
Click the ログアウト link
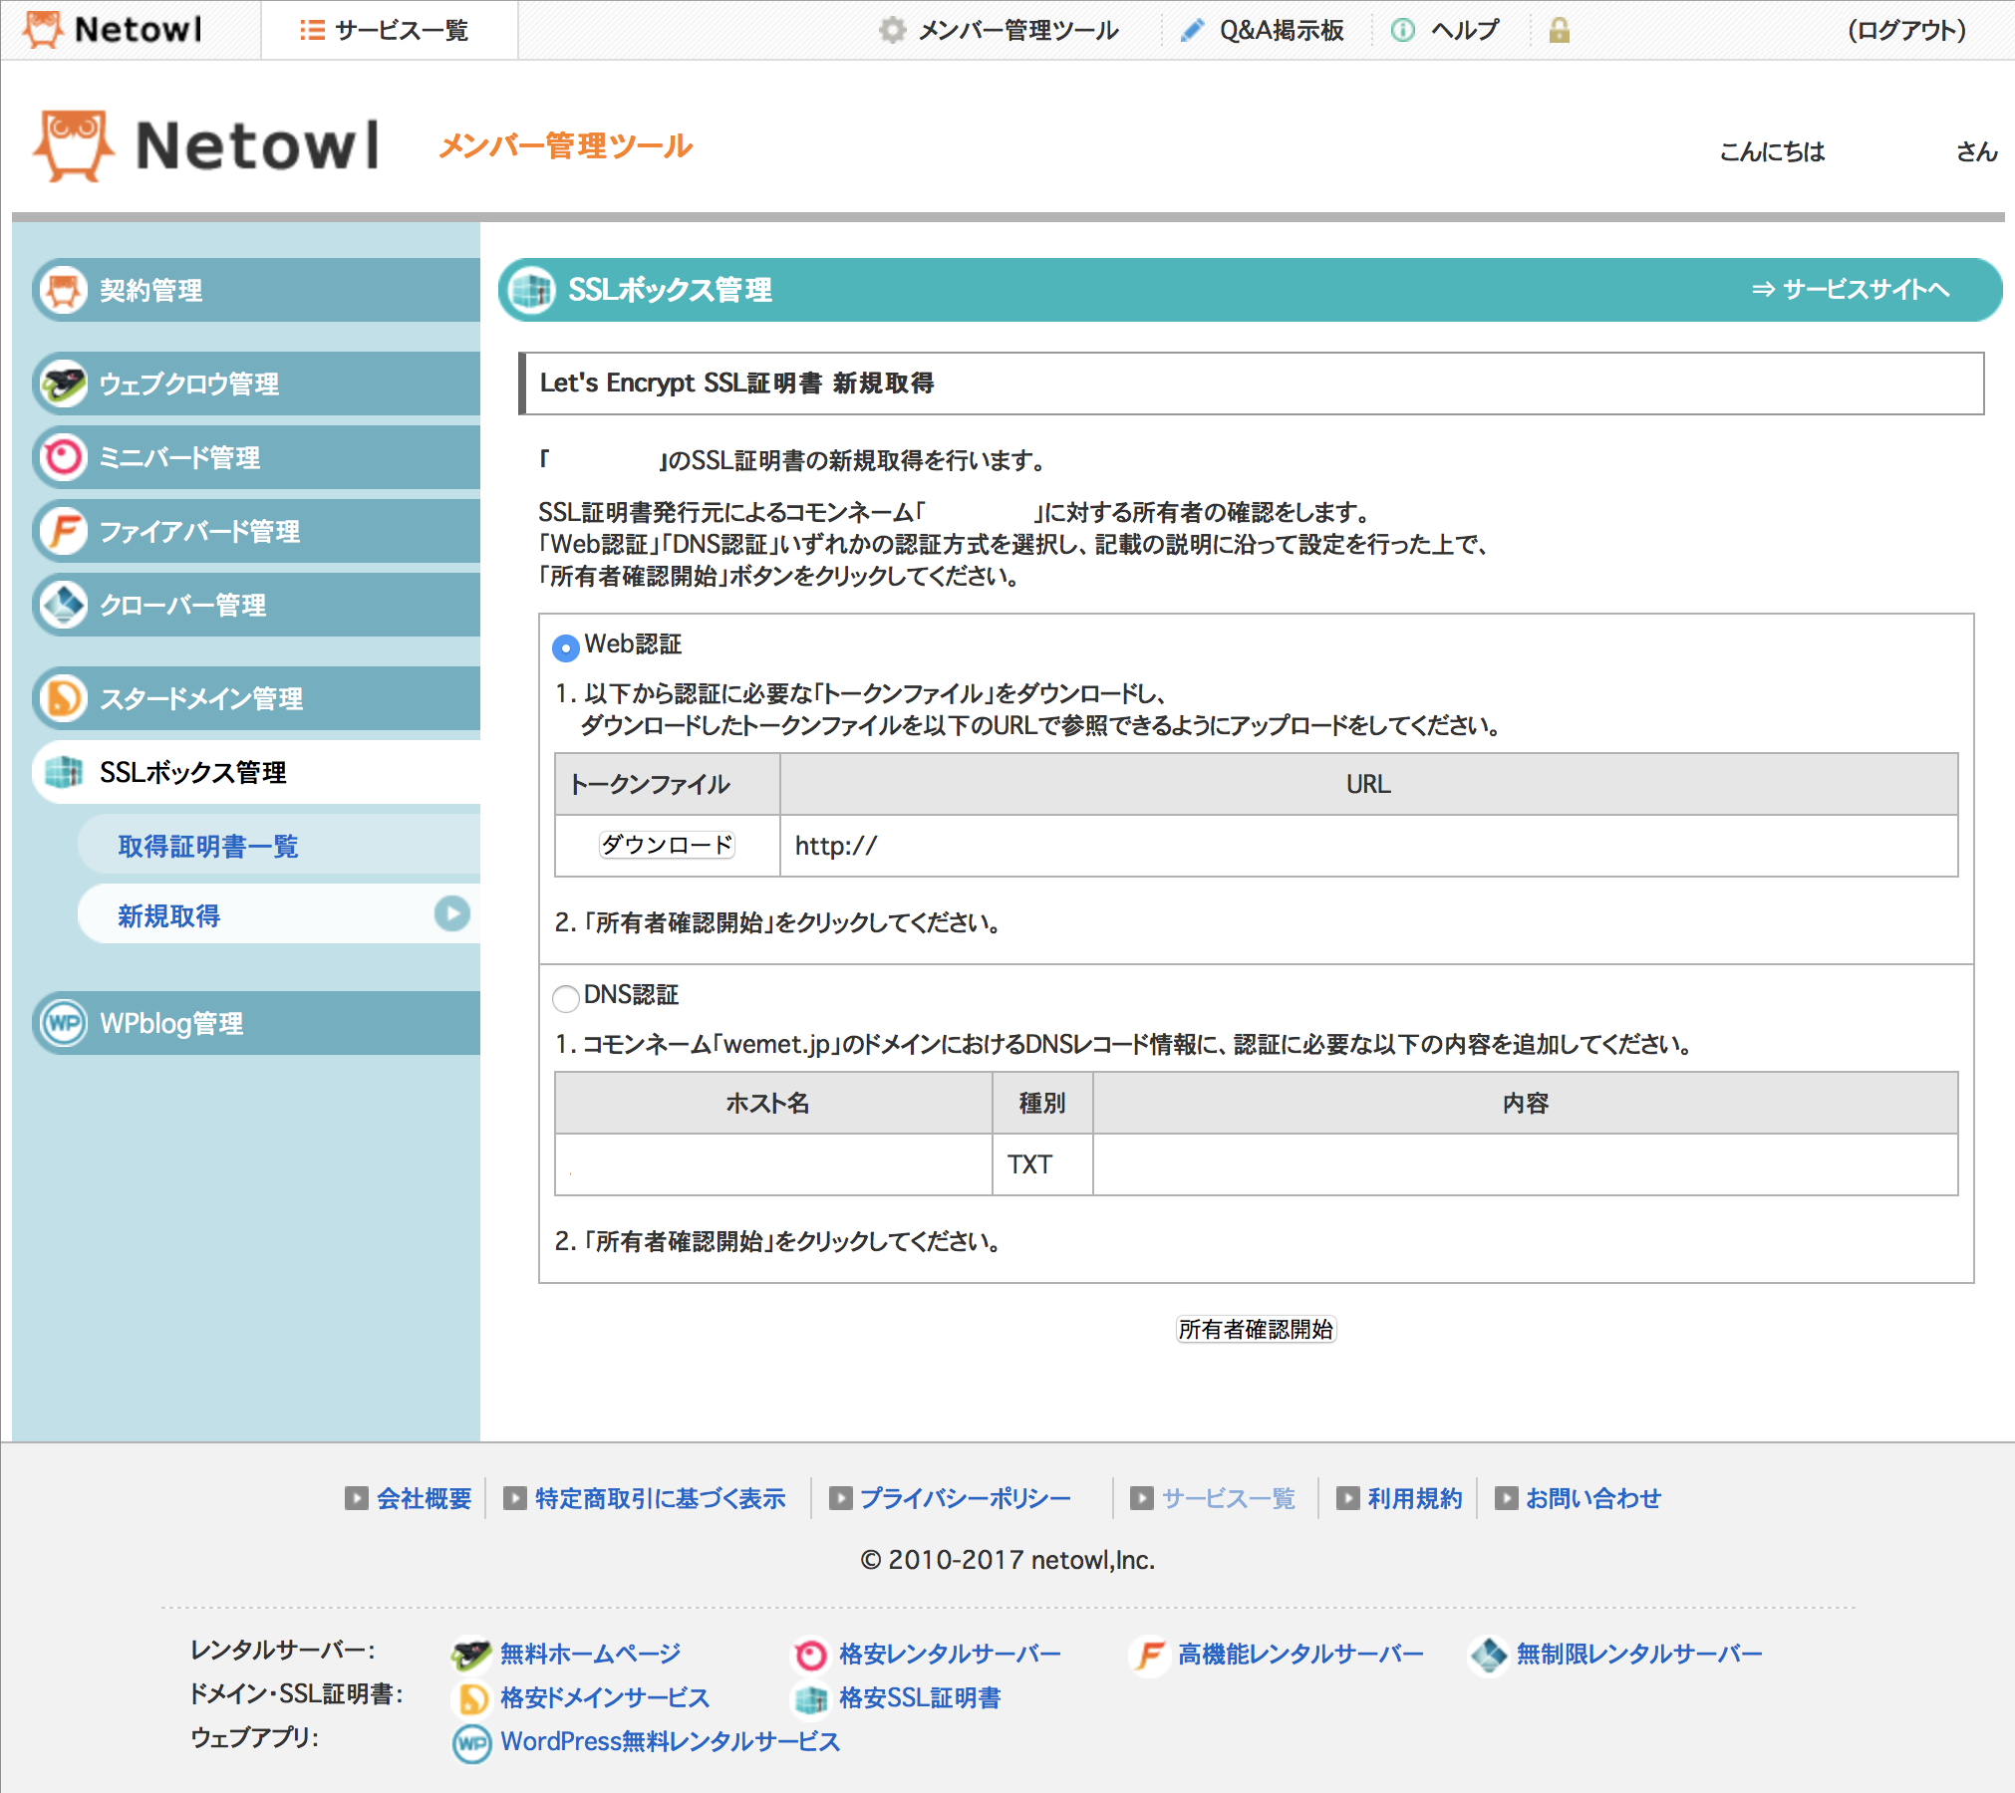1906,30
